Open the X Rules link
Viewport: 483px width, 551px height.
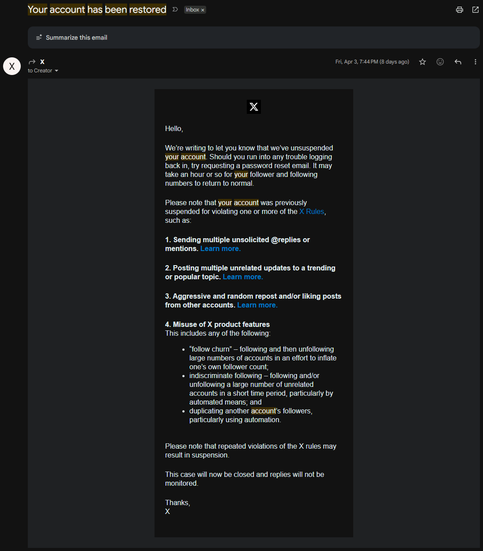coord(312,212)
